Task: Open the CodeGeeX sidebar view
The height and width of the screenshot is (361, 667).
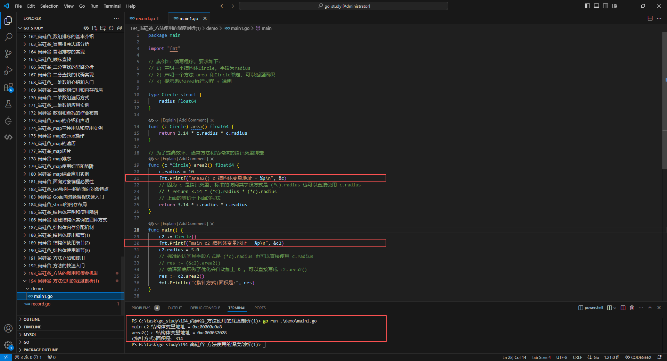Action: click(x=8, y=137)
